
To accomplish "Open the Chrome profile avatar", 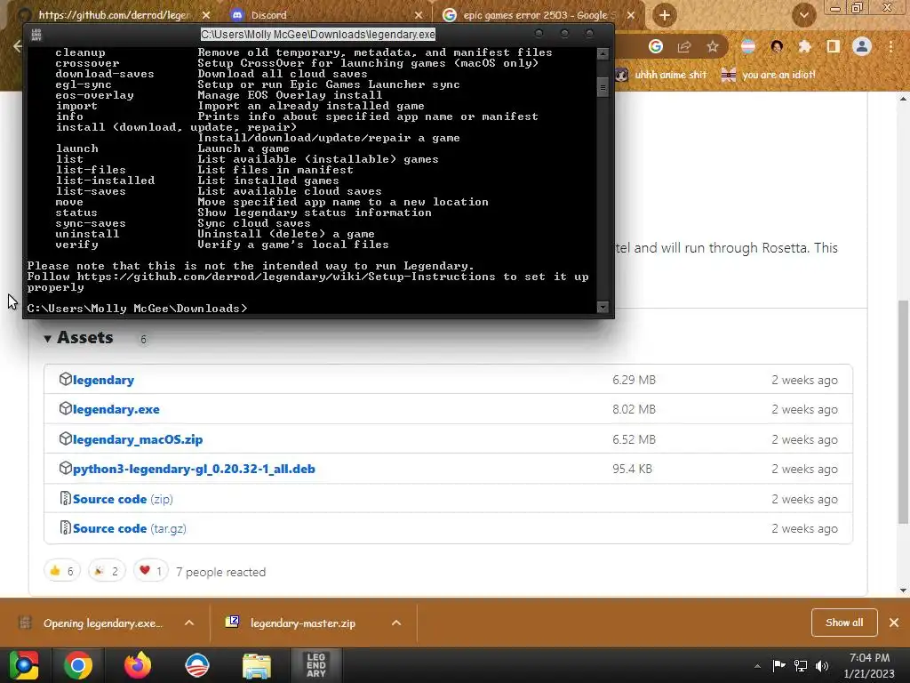I will tap(862, 46).
